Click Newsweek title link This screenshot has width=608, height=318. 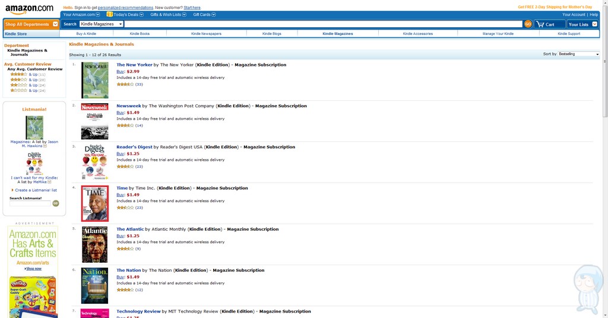point(129,106)
